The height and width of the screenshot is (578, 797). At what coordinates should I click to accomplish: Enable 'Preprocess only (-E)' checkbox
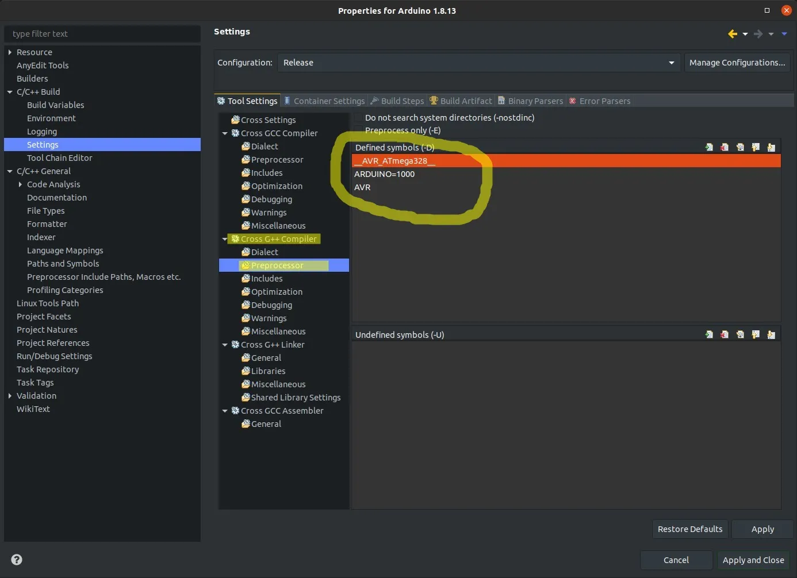[x=358, y=130]
